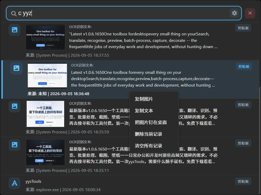Image resolution: width=261 pixels, height=195 pixels.
Task: Click highlighted 剪贴板 tag on 18:36:48 record
Action: [x=244, y=67]
